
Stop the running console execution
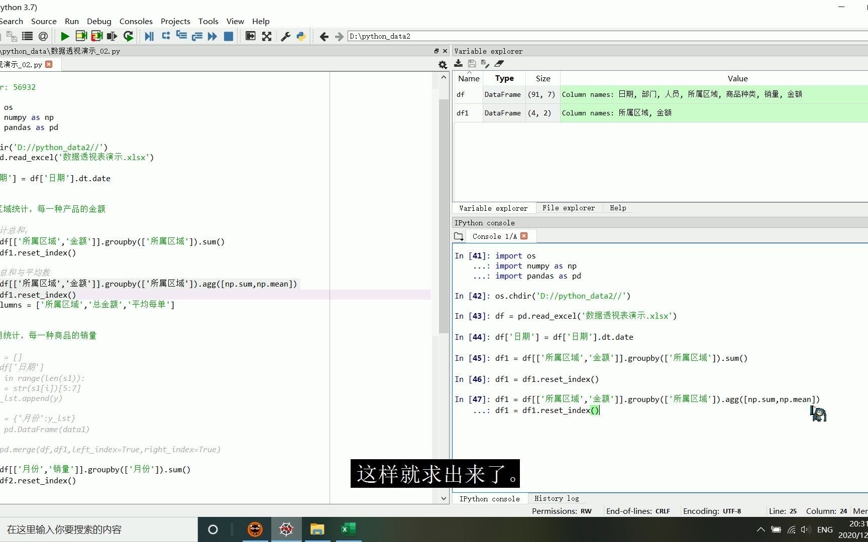coord(228,36)
